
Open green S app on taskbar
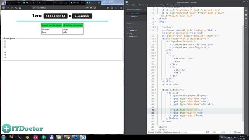pyautogui.click(x=44, y=137)
